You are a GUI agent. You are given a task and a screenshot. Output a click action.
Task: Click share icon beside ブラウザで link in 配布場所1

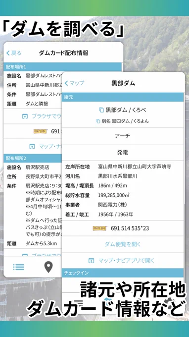(x=25, y=116)
